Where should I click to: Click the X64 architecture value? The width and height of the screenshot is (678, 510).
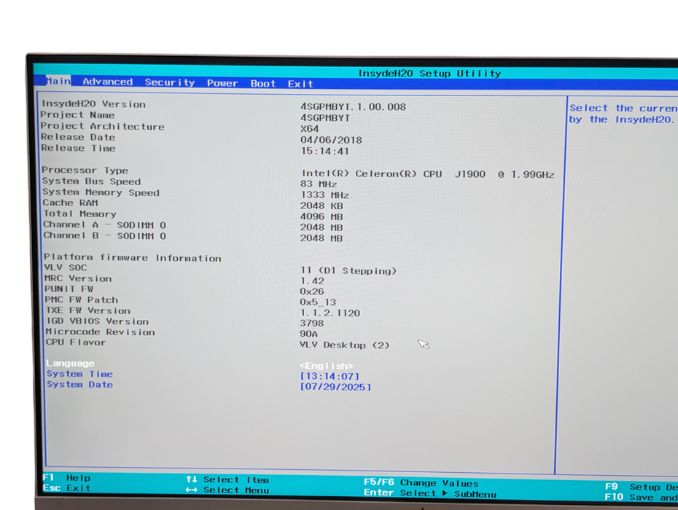coord(310,129)
